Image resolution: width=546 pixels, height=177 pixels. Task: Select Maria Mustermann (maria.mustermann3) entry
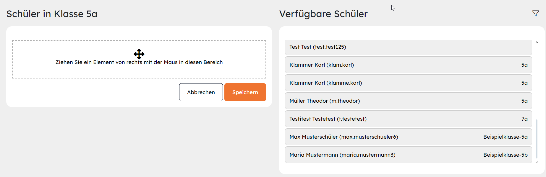409,155
